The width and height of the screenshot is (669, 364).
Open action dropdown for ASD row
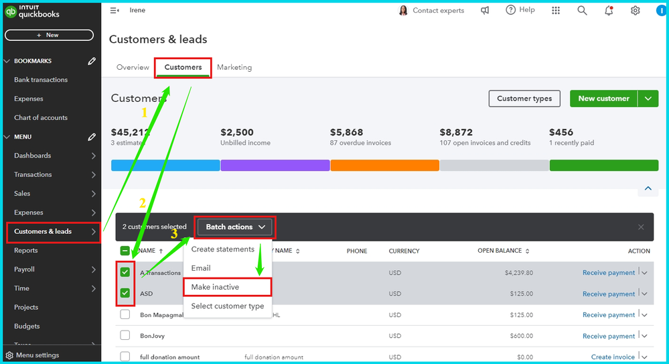point(644,294)
